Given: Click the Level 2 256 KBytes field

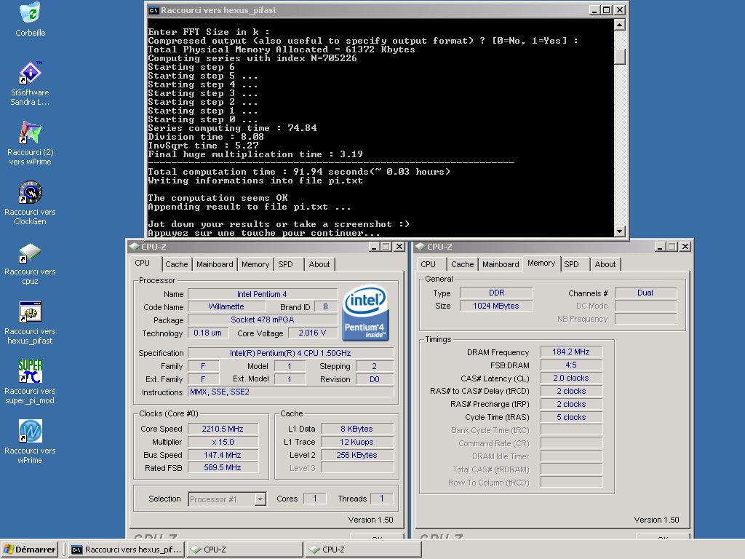Looking at the screenshot, I should 356,455.
